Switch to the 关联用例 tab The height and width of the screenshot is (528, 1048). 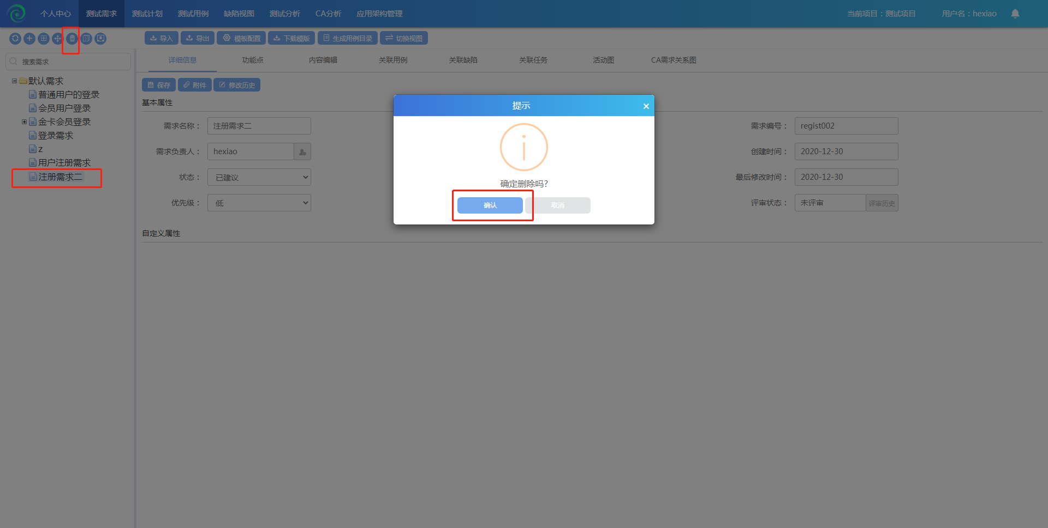point(393,60)
